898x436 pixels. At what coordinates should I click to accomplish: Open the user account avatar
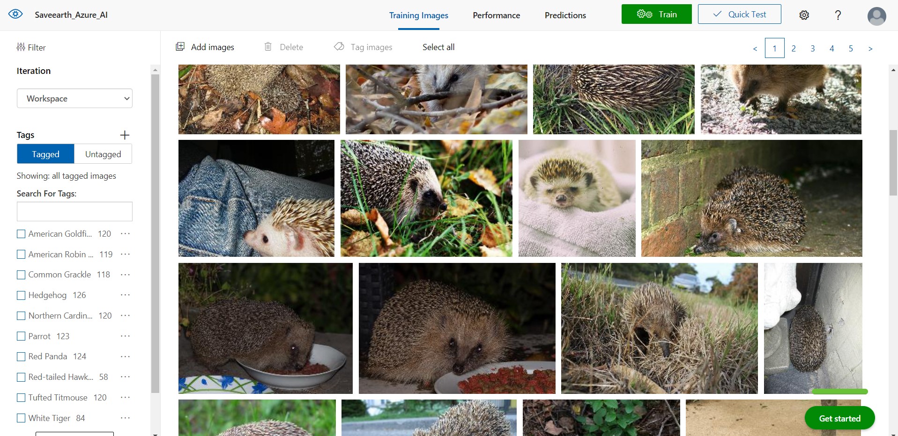pyautogui.click(x=876, y=16)
